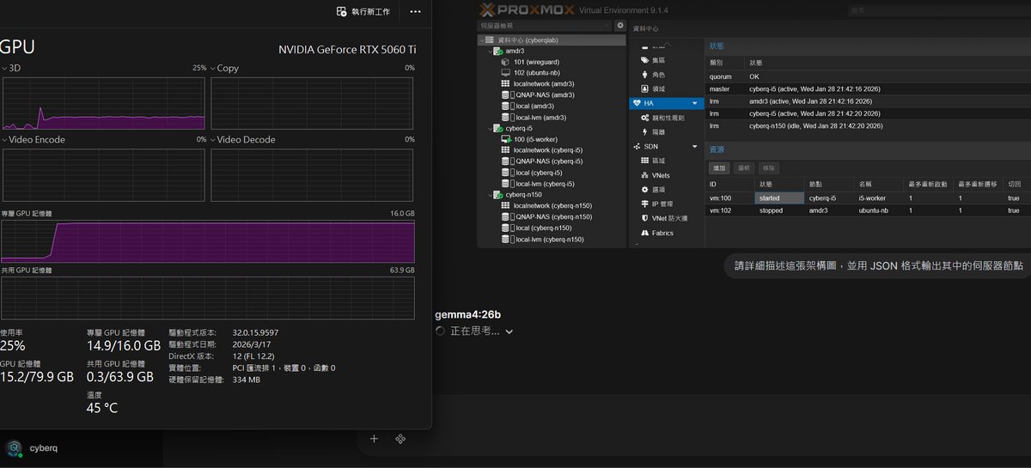Click the integrations icon beside the plus
This screenshot has height=468, width=1031.
pos(400,439)
